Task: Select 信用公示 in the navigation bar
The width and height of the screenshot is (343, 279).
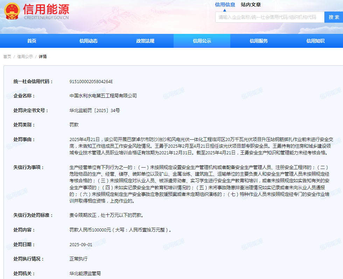Action: (202, 41)
